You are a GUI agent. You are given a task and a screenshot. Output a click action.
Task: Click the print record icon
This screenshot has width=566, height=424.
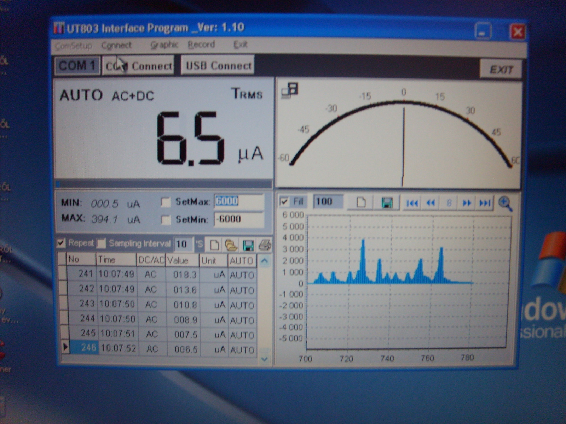coord(265,245)
